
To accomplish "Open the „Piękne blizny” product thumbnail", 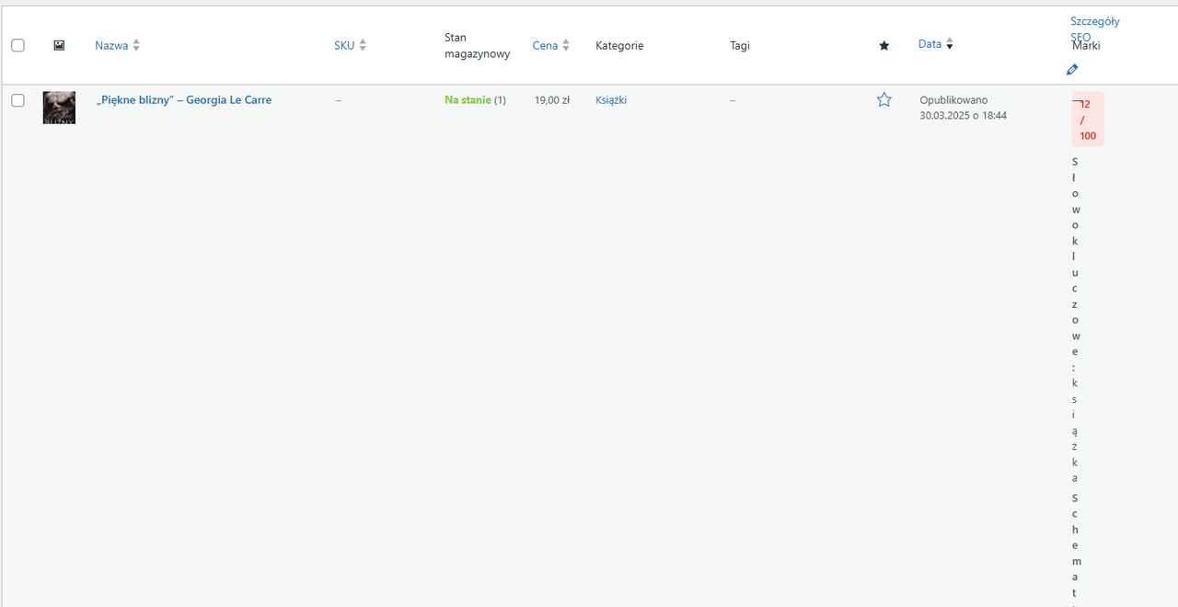I will (59, 108).
